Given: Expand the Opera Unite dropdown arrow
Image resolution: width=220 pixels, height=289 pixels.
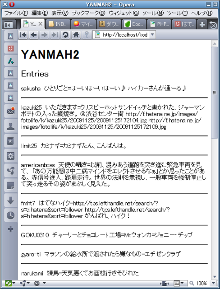Looking at the screenshot, I should [x=29, y=283].
